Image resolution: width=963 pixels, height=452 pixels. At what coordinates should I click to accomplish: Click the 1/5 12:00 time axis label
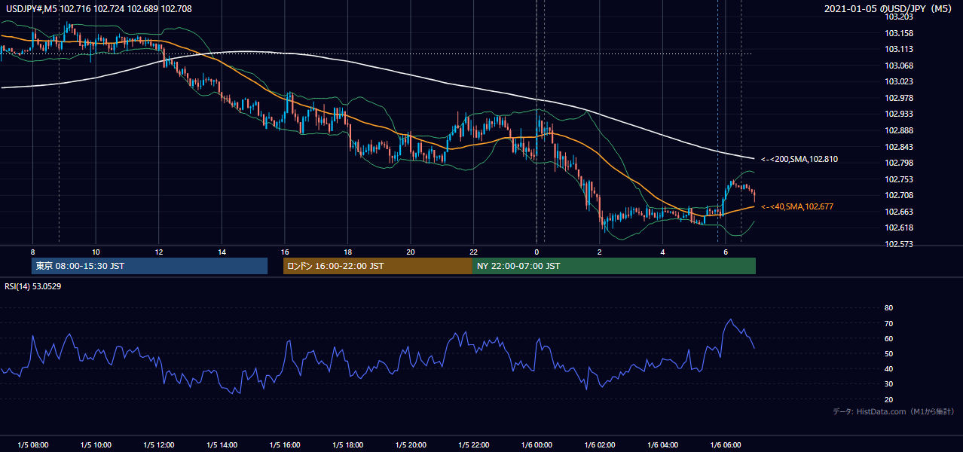click(158, 445)
